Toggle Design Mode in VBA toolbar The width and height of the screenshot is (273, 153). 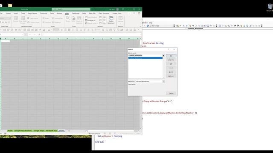(190, 25)
